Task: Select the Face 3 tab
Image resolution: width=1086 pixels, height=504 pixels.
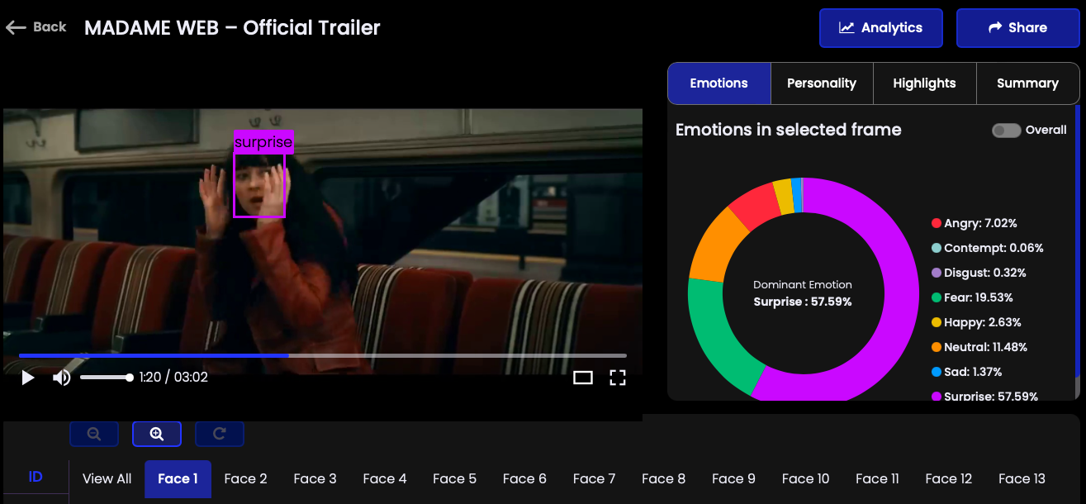Action: 315,478
